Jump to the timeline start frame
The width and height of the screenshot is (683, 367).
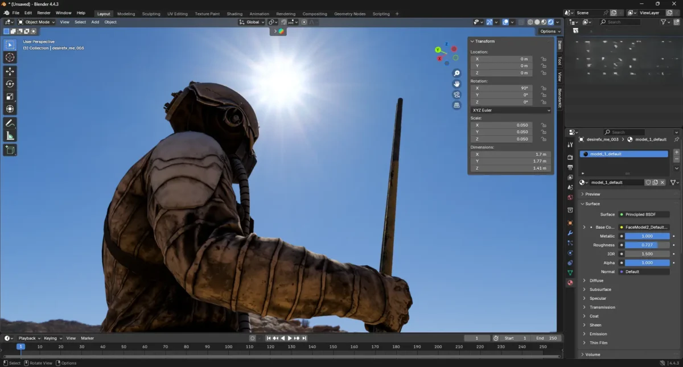coord(269,338)
